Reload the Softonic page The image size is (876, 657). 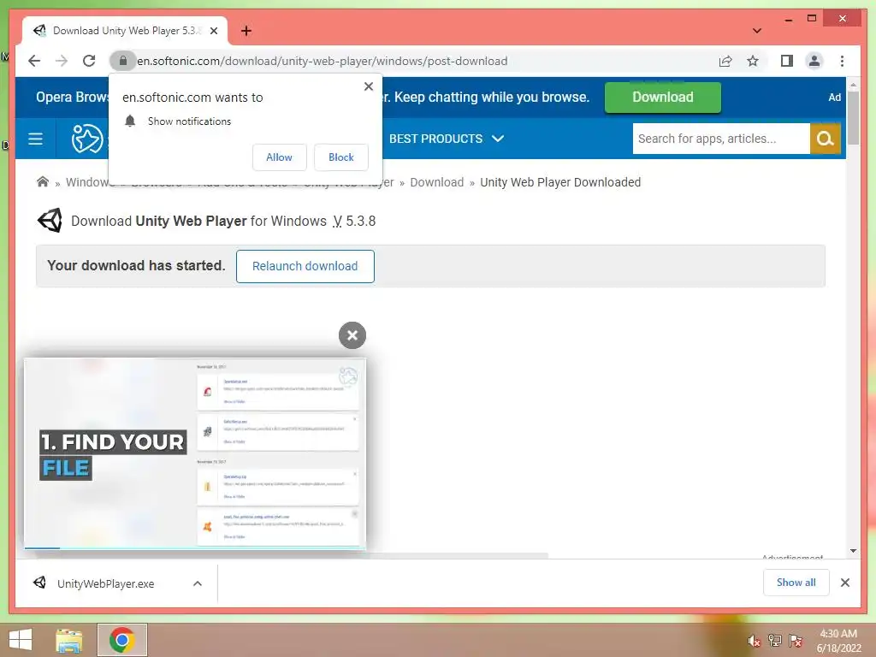89,61
